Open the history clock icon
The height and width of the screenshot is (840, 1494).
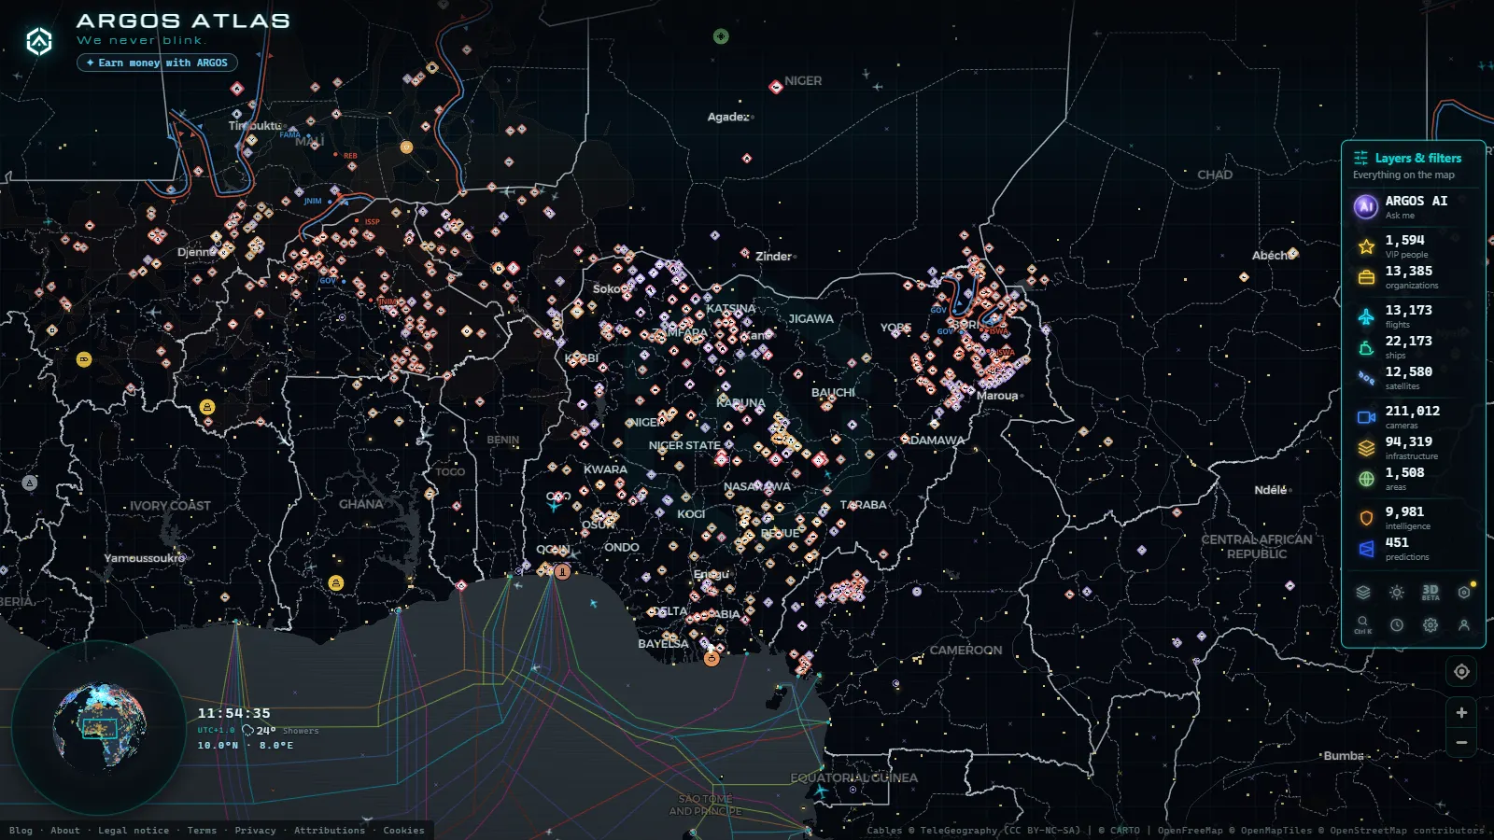pyautogui.click(x=1397, y=625)
